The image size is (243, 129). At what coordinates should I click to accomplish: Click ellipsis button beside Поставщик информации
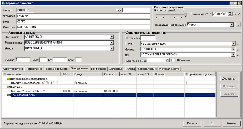238,25
